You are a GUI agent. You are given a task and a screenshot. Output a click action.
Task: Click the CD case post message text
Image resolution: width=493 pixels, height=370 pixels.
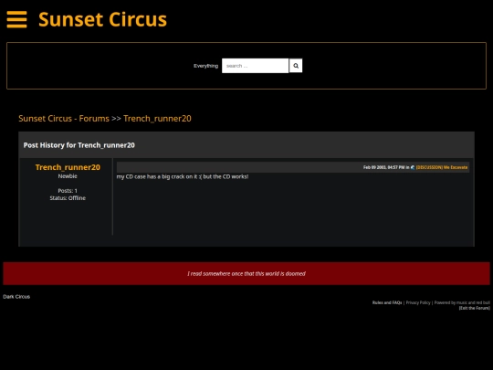point(183,176)
